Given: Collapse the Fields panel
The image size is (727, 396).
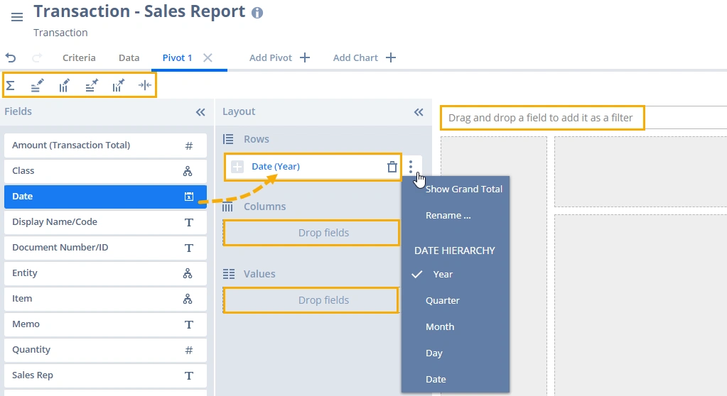Looking at the screenshot, I should coord(200,112).
